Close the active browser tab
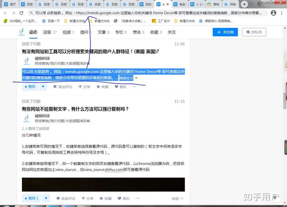 click(x=167, y=4)
